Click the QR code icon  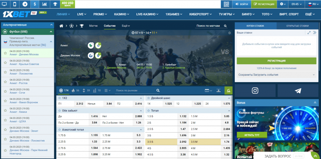click(227, 4)
